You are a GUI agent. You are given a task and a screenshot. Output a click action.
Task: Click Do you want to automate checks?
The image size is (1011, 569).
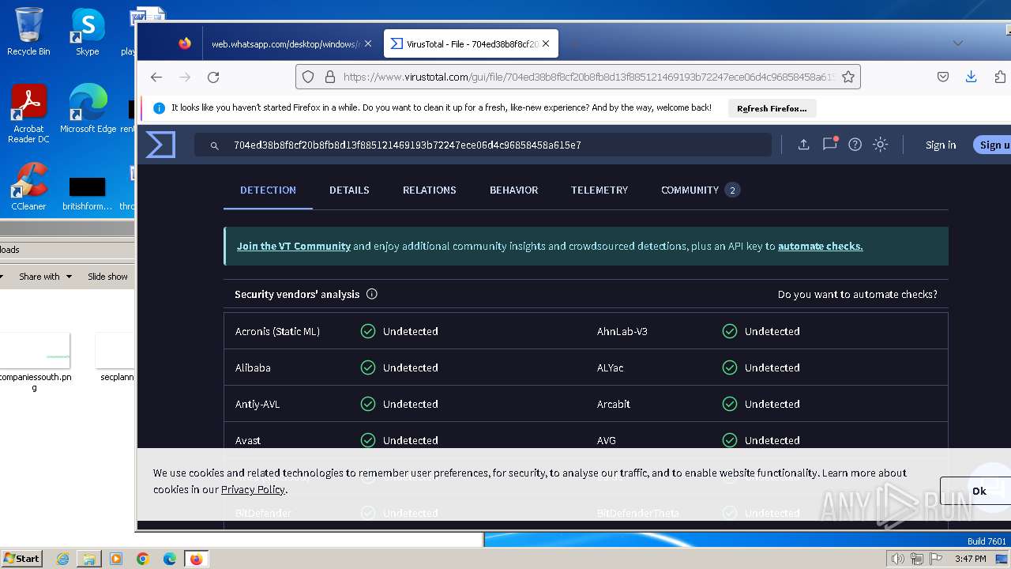[858, 294]
